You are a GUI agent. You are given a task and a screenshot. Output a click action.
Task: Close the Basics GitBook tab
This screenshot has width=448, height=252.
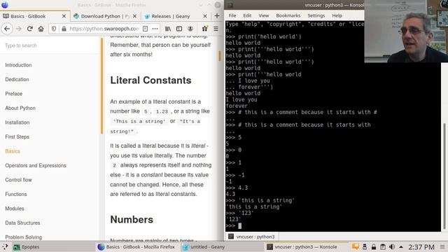pos(64,16)
